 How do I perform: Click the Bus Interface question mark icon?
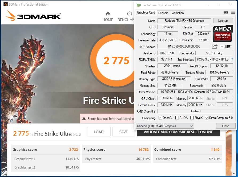(x=232, y=59)
